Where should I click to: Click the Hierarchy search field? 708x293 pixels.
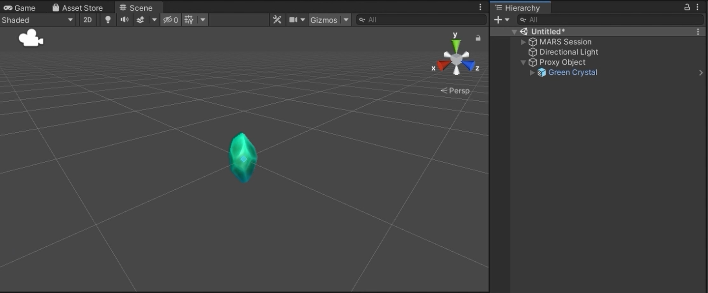point(611,20)
